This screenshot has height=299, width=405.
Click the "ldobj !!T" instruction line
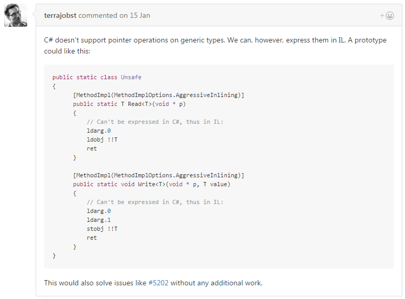[x=102, y=140]
